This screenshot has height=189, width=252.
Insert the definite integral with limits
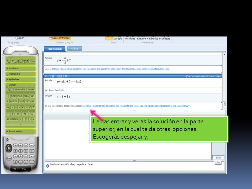coord(21,61)
